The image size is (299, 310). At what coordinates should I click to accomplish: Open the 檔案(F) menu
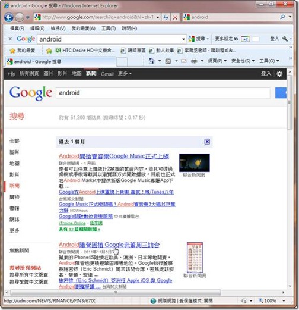click(17, 29)
